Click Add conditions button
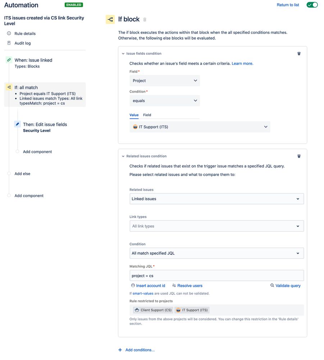 click(x=140, y=350)
